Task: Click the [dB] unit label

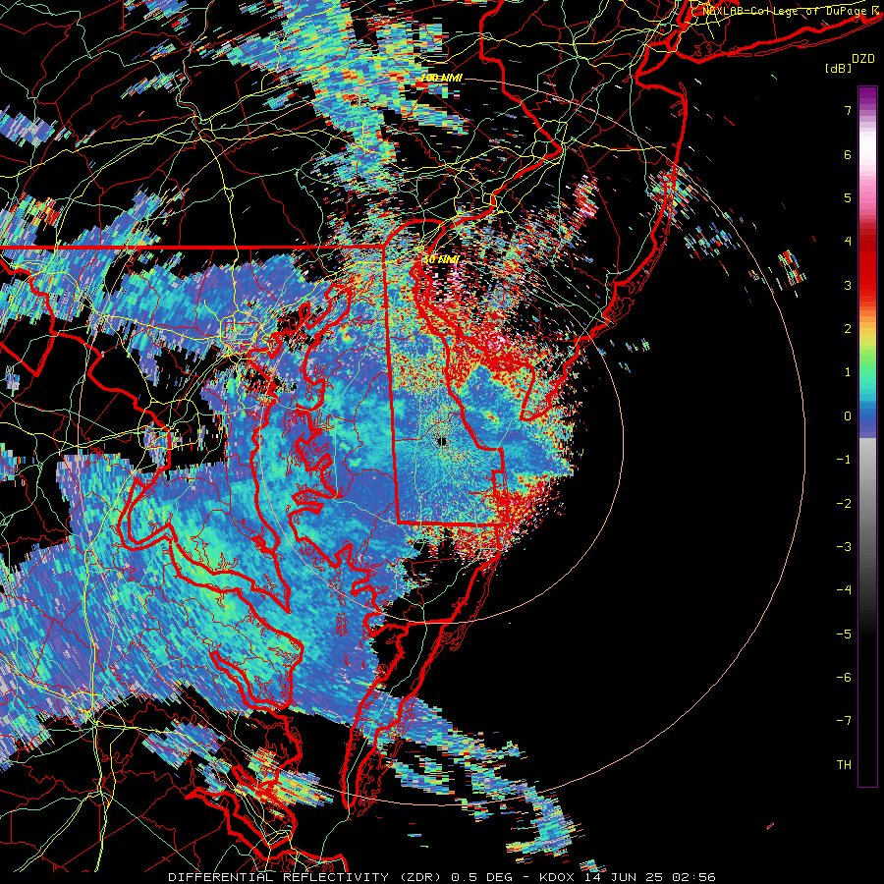Action: pyautogui.click(x=838, y=68)
